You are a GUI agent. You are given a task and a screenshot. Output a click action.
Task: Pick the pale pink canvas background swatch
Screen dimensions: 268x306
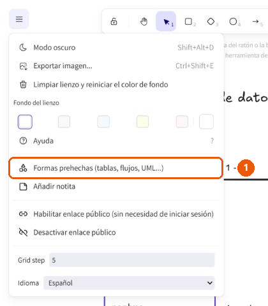tap(182, 122)
